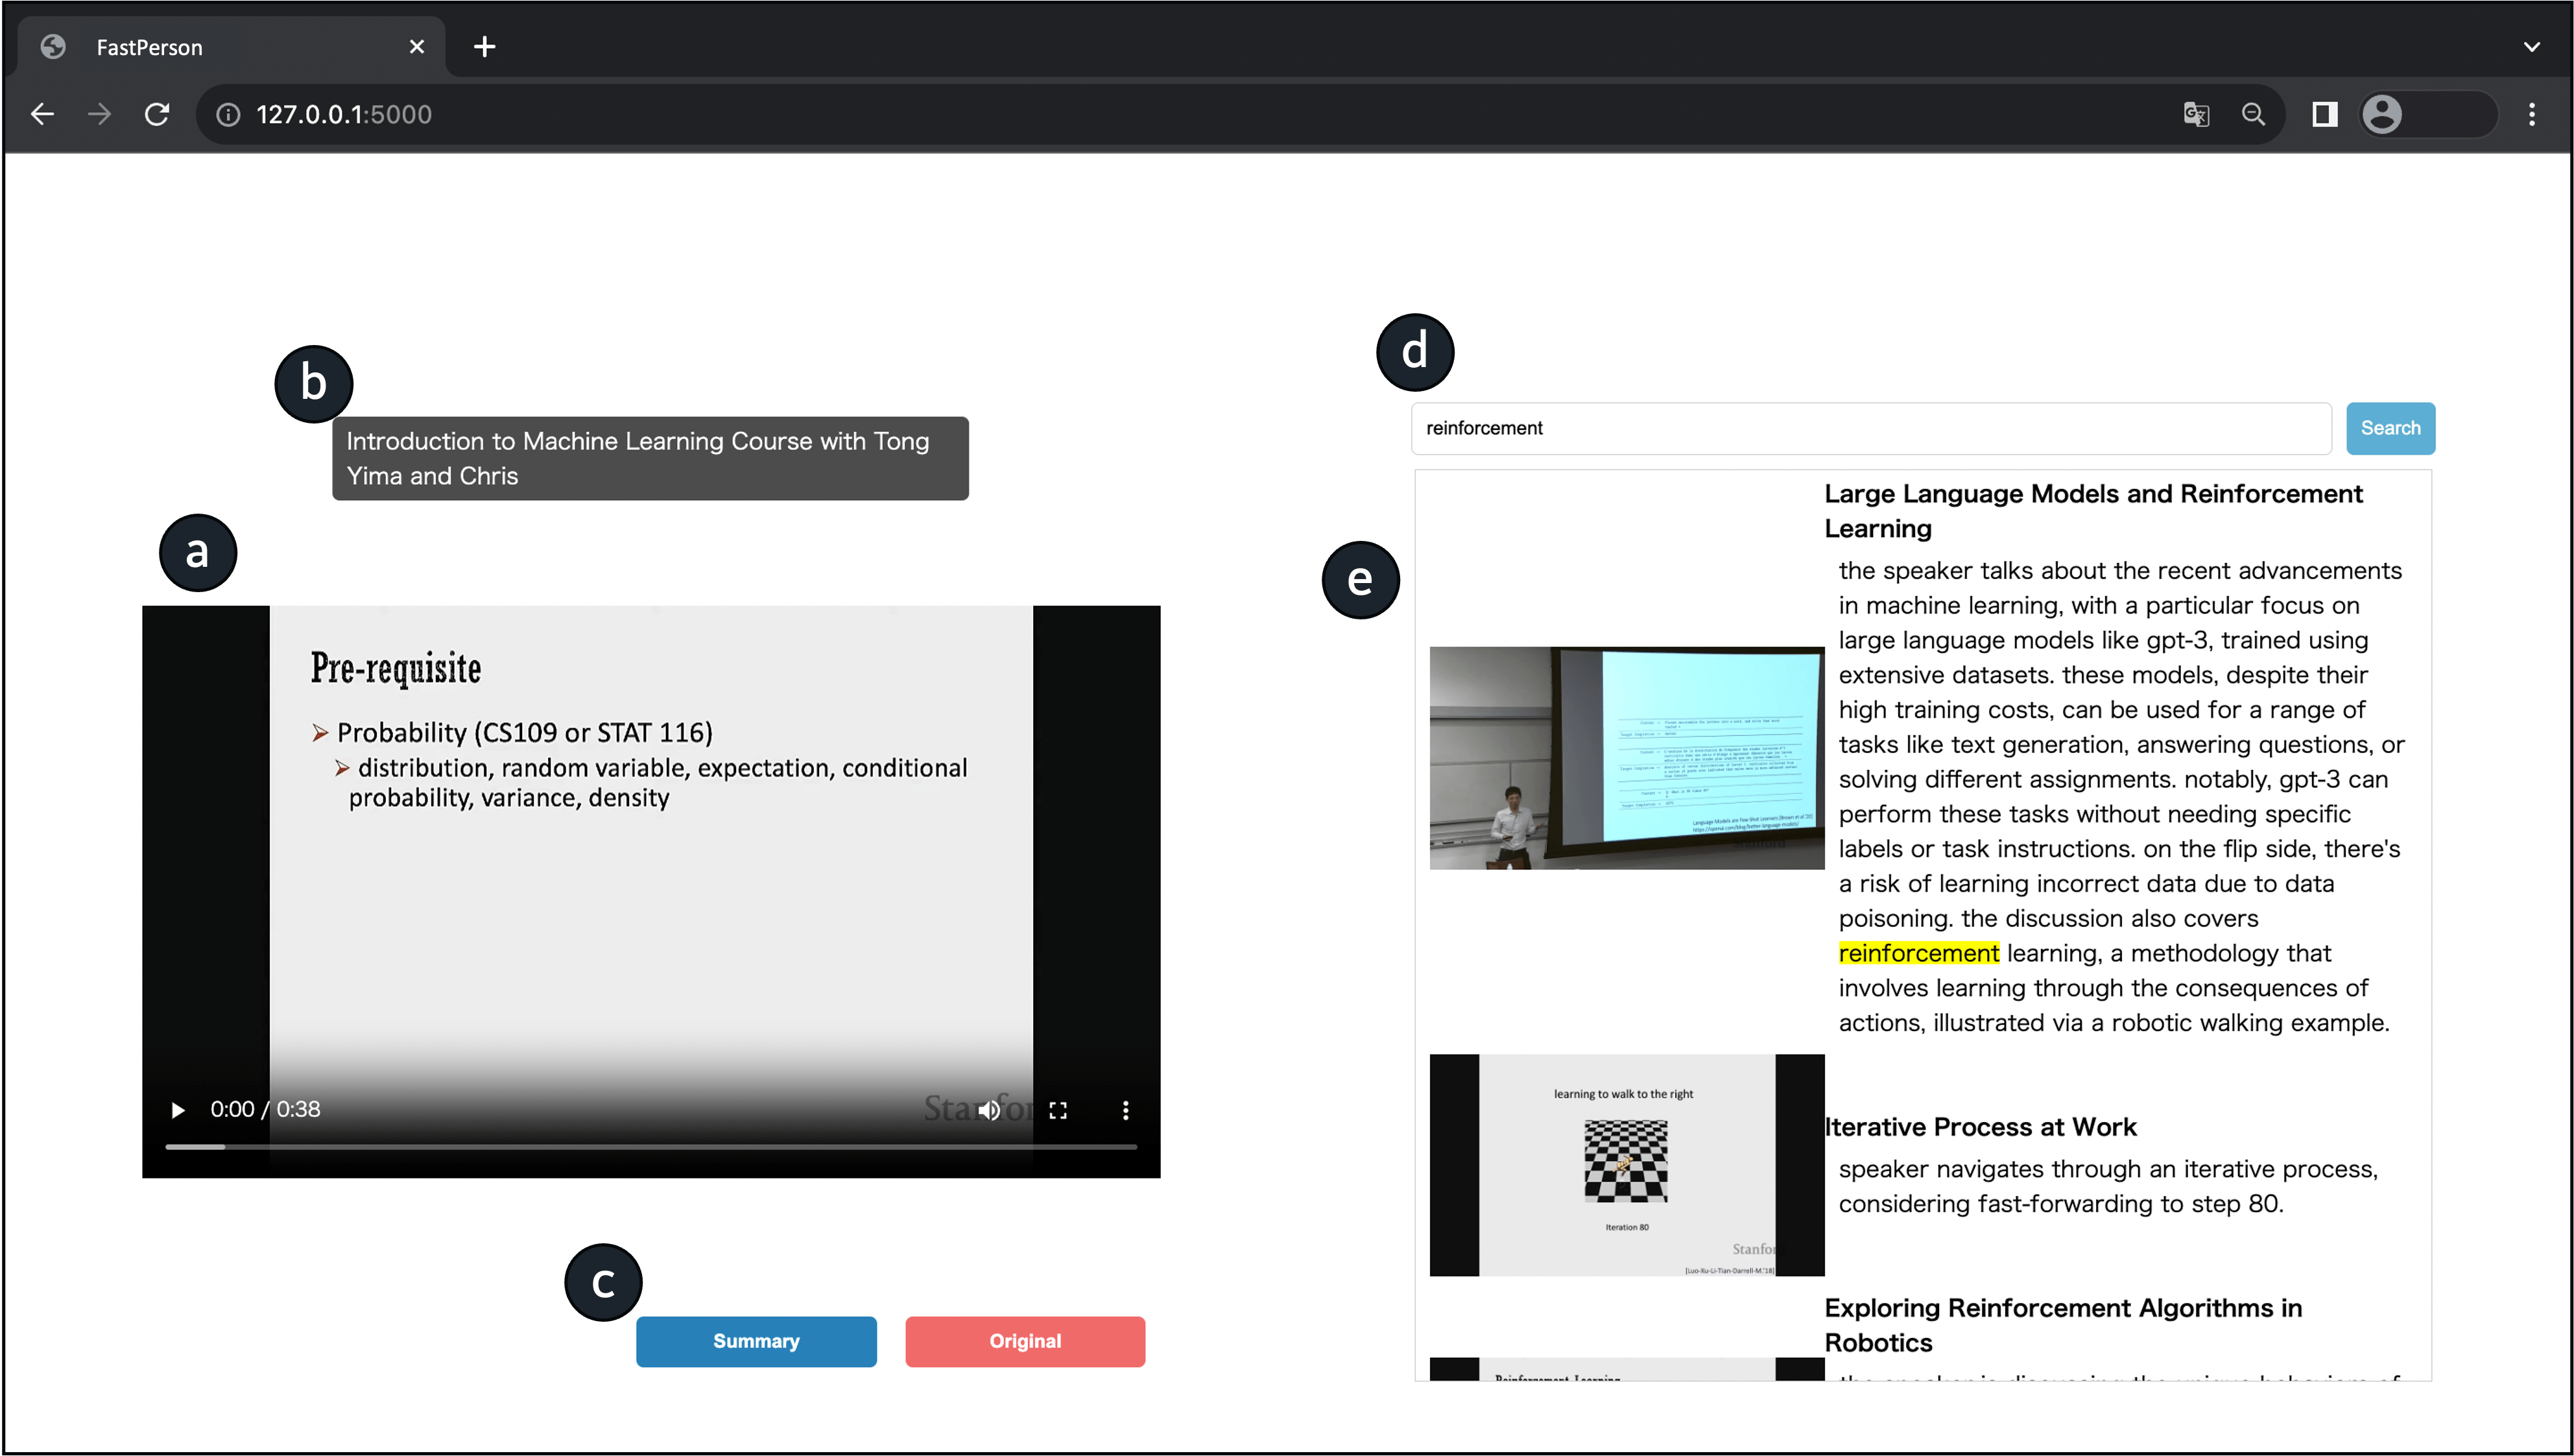Click text 'speaker navigates through an iterative process'
The height and width of the screenshot is (1456, 2574).
point(2108,1169)
